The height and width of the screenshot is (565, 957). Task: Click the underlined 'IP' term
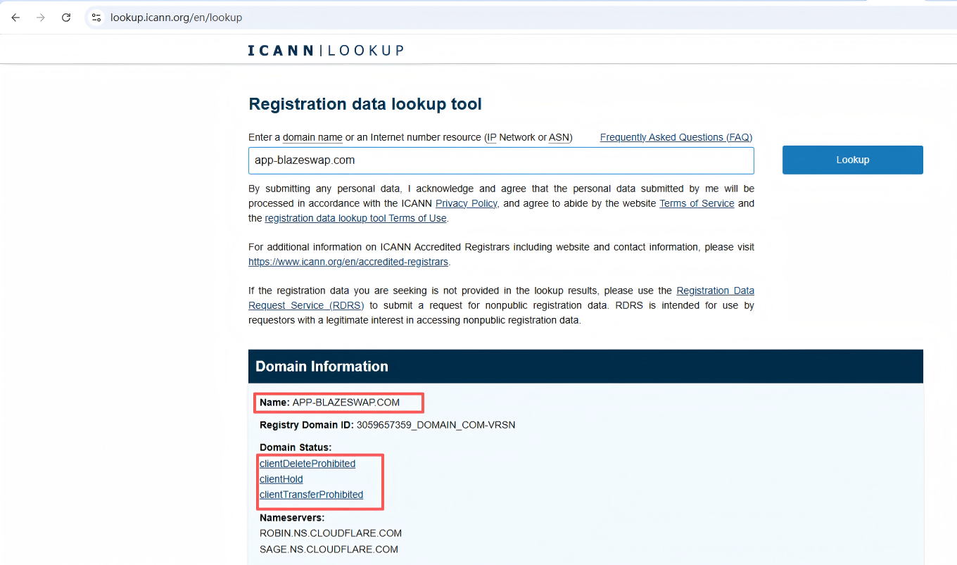[x=491, y=137]
